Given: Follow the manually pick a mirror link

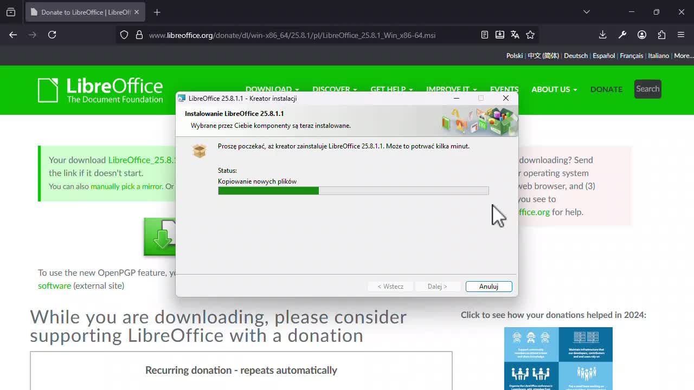Looking at the screenshot, I should tap(126, 186).
